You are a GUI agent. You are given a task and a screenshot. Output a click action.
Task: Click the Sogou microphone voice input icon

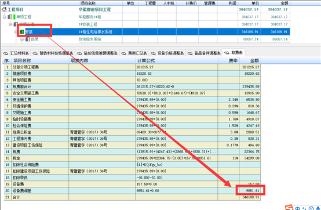click(318, 208)
